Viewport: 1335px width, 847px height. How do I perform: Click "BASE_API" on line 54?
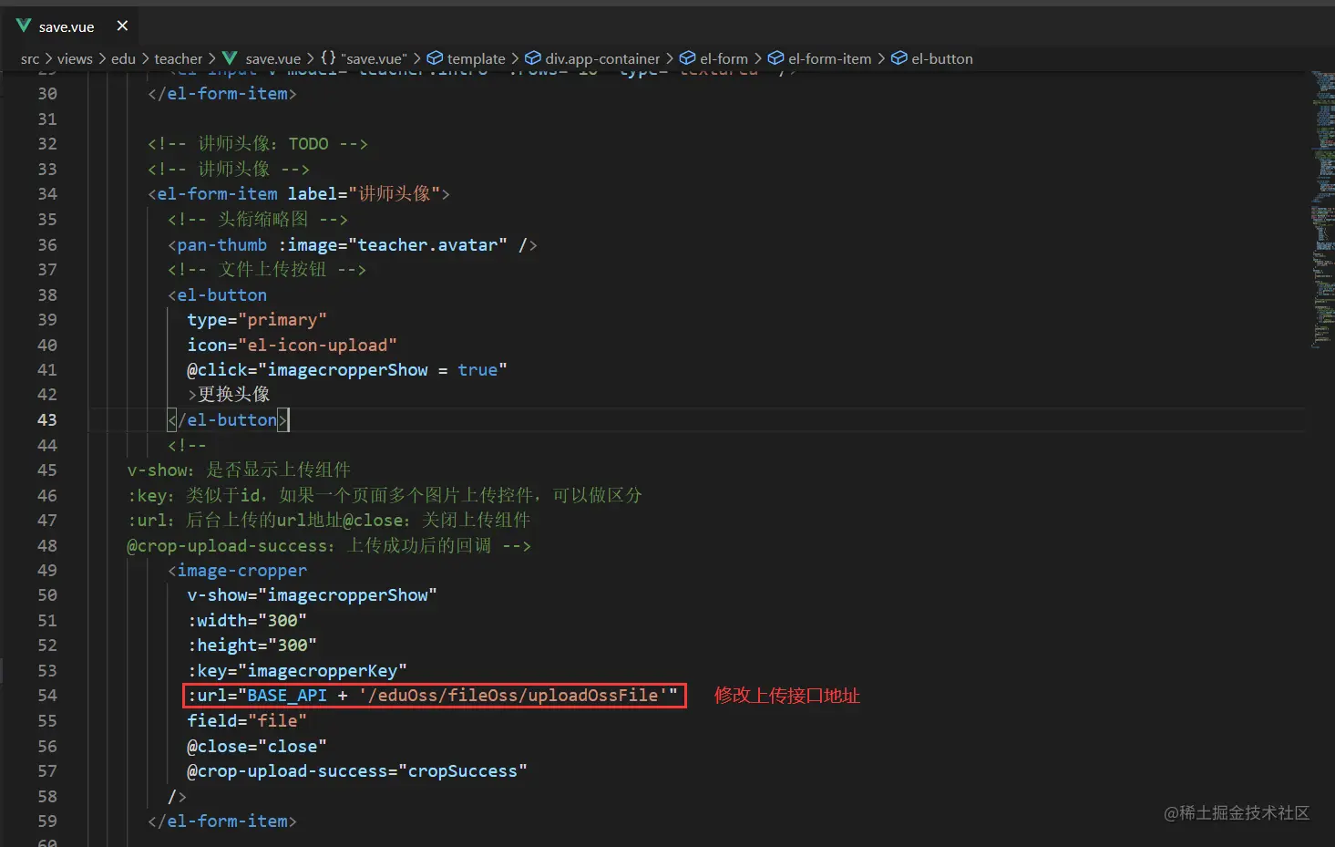click(x=287, y=696)
